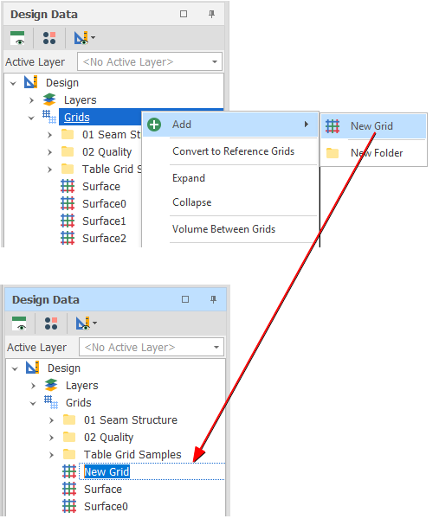Click the layer visibility eye icon in top toolbar
This screenshot has height=525, width=439.
click(17, 38)
